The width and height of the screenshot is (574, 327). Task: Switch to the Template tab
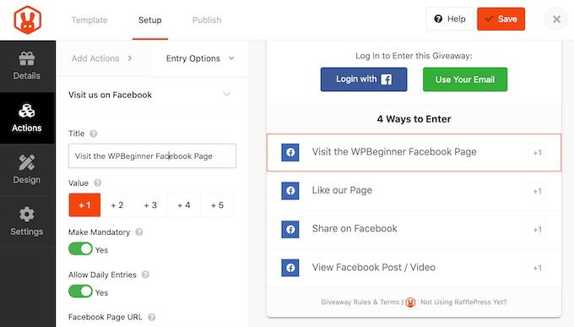point(89,20)
